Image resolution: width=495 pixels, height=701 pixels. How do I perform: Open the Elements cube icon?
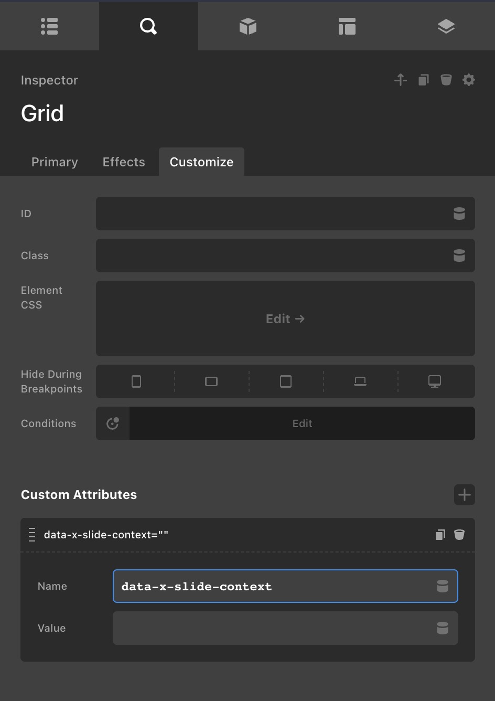point(247,26)
